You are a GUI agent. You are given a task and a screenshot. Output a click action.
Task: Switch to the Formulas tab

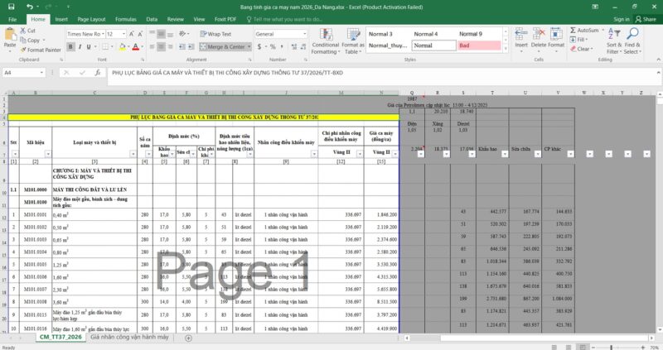point(126,19)
